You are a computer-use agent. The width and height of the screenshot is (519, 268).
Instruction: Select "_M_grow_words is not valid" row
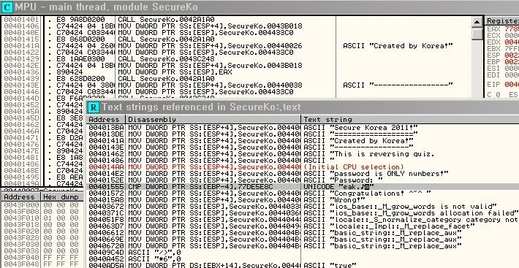[x=303, y=207]
